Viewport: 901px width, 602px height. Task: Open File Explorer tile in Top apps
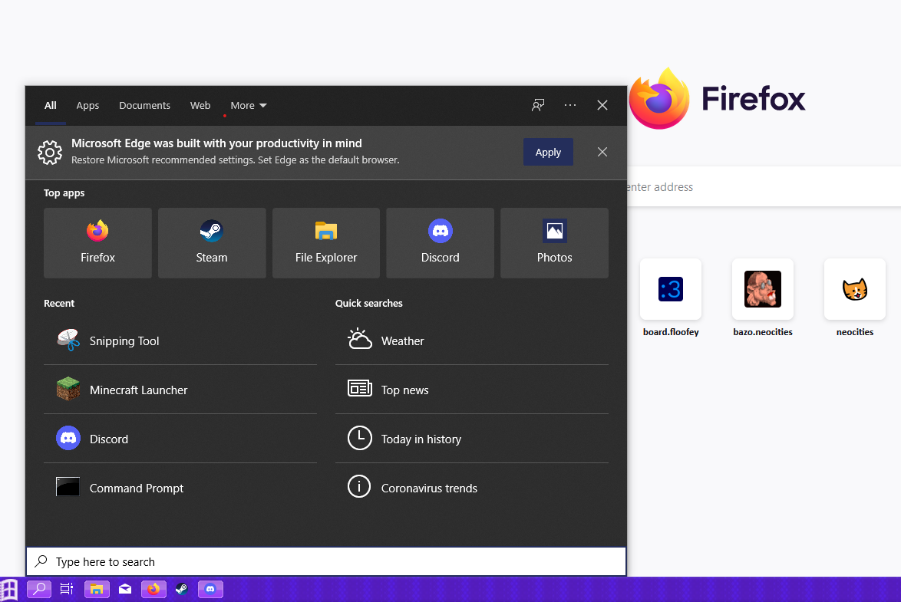(x=326, y=243)
